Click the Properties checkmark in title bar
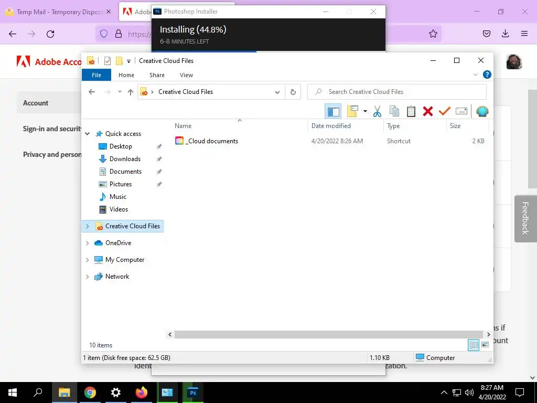The width and height of the screenshot is (537, 403). (108, 61)
